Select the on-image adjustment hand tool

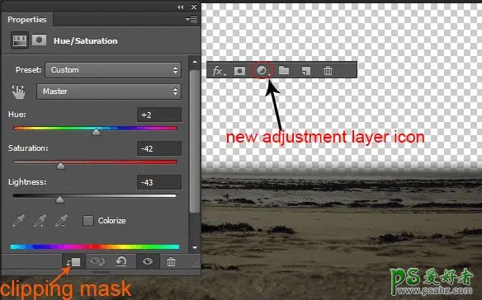click(18, 91)
